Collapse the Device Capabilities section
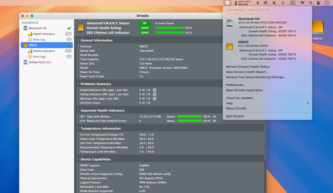The width and height of the screenshot is (333, 193). (78, 159)
